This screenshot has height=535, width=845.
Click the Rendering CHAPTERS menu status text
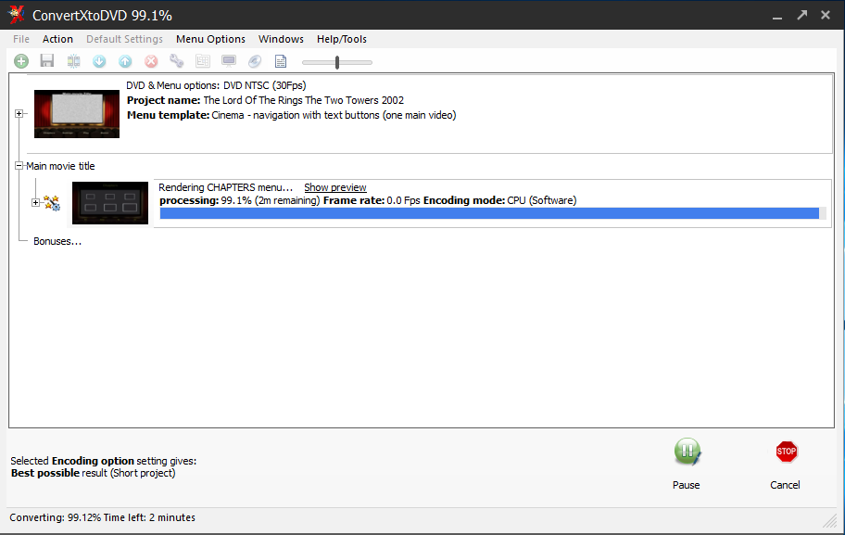(x=226, y=187)
